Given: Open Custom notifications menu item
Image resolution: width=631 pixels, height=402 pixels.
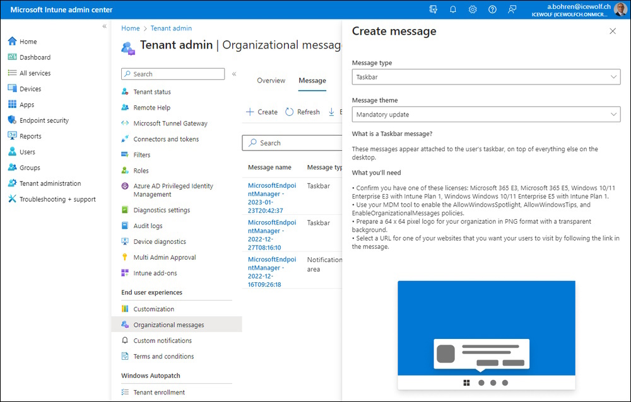Looking at the screenshot, I should coord(163,340).
